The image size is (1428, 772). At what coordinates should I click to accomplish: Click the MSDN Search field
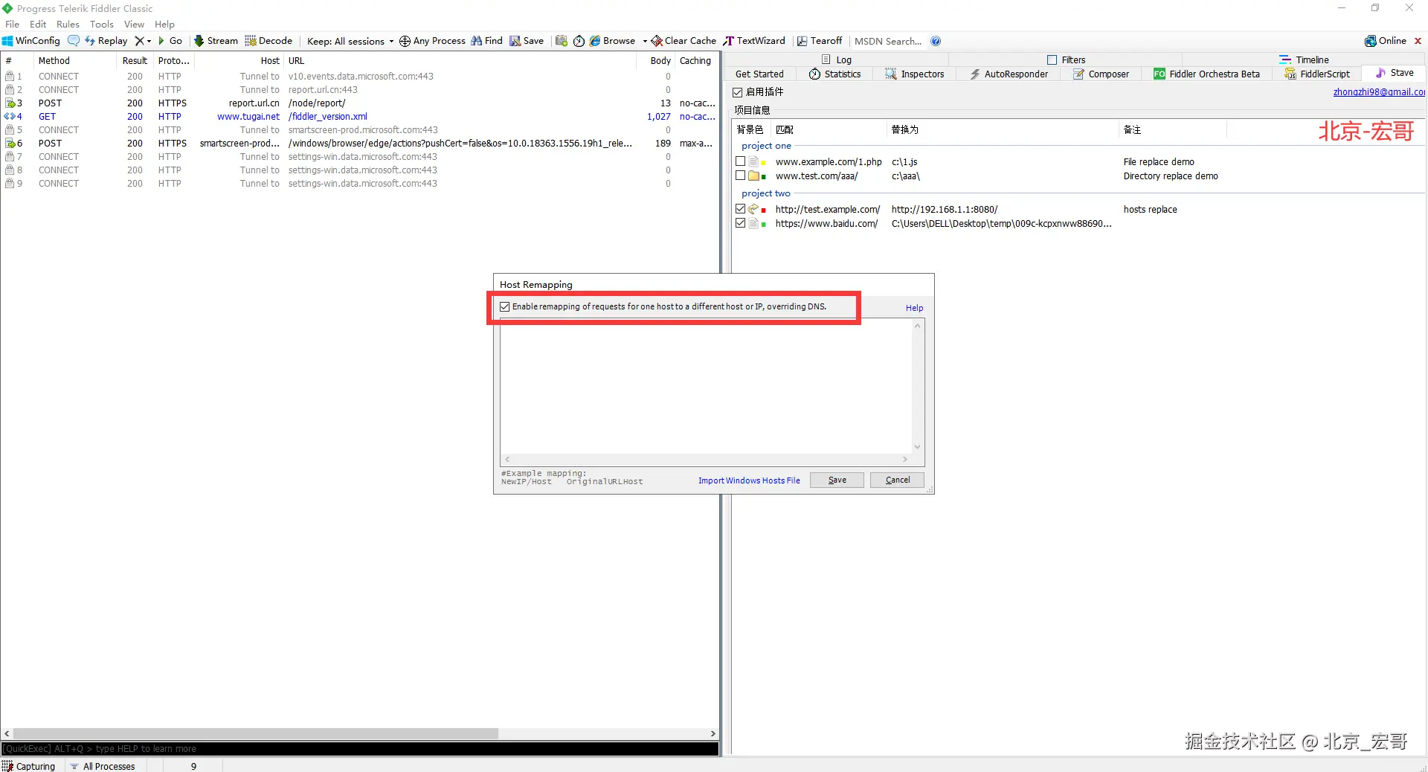coord(888,41)
